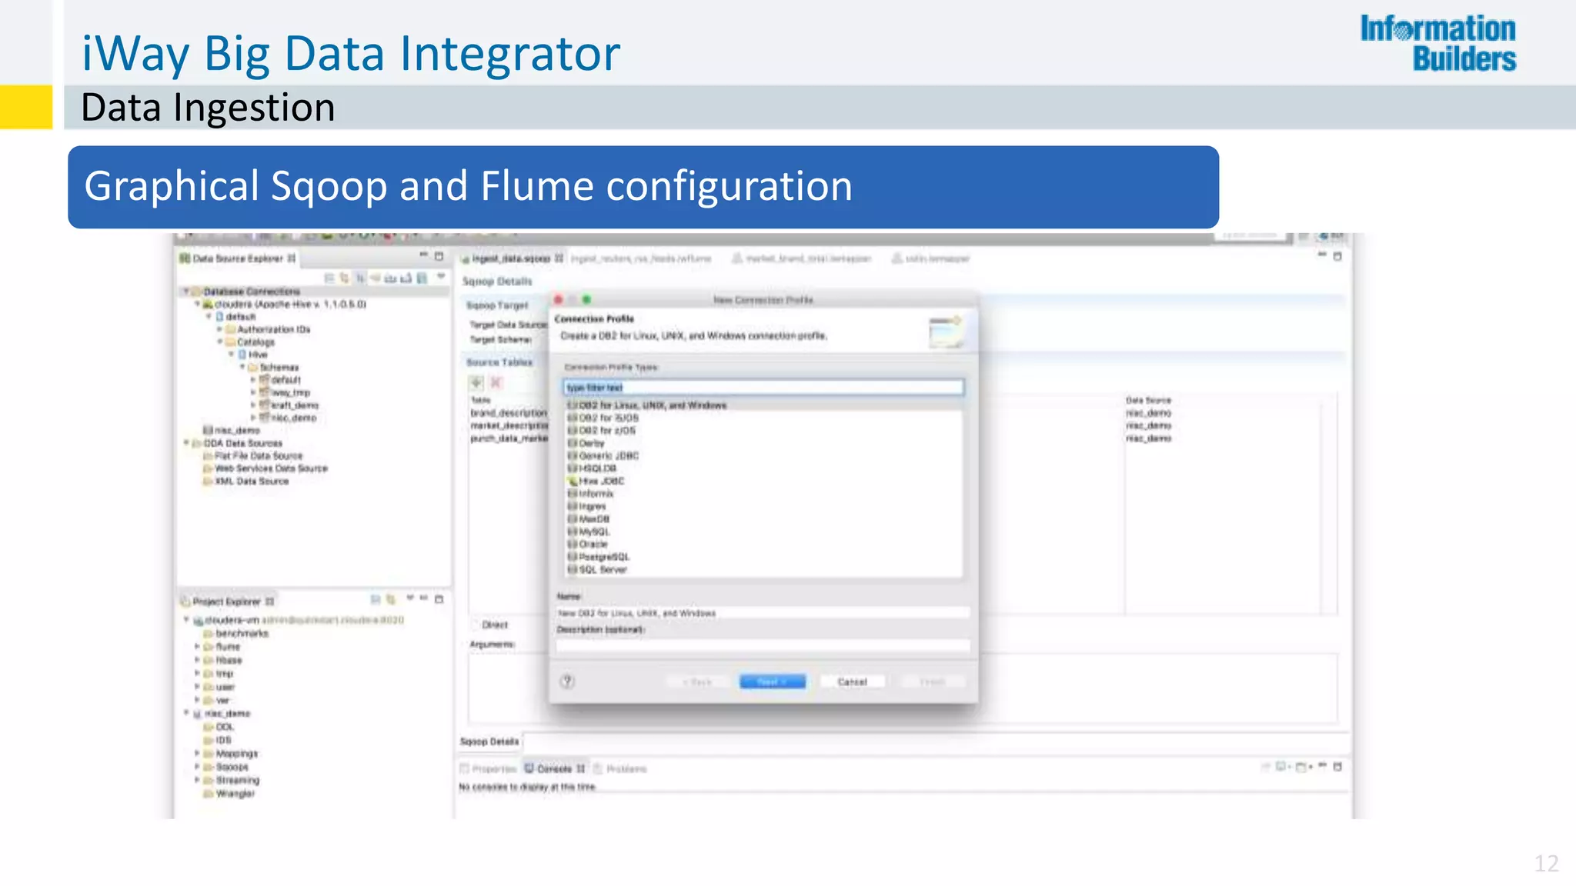Click the cloudera Hive connection icon

(x=208, y=304)
